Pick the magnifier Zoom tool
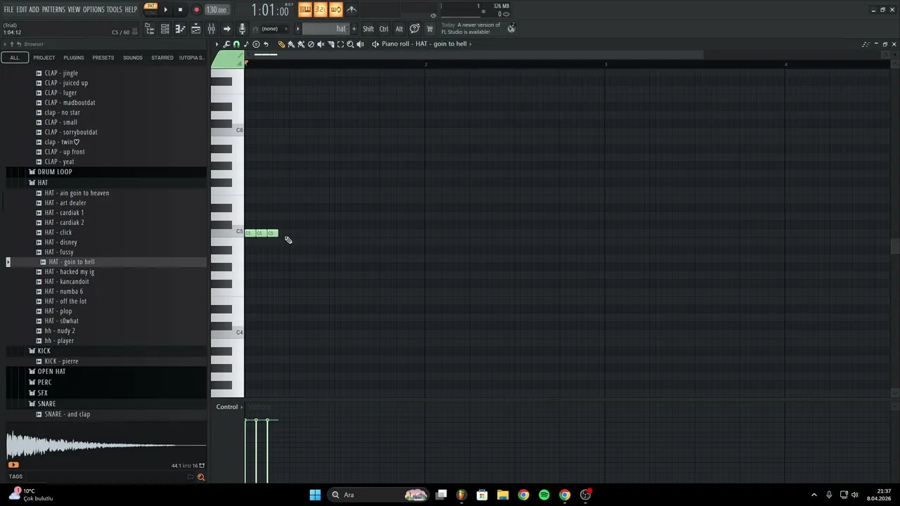Image resolution: width=900 pixels, height=506 pixels. 350,44
